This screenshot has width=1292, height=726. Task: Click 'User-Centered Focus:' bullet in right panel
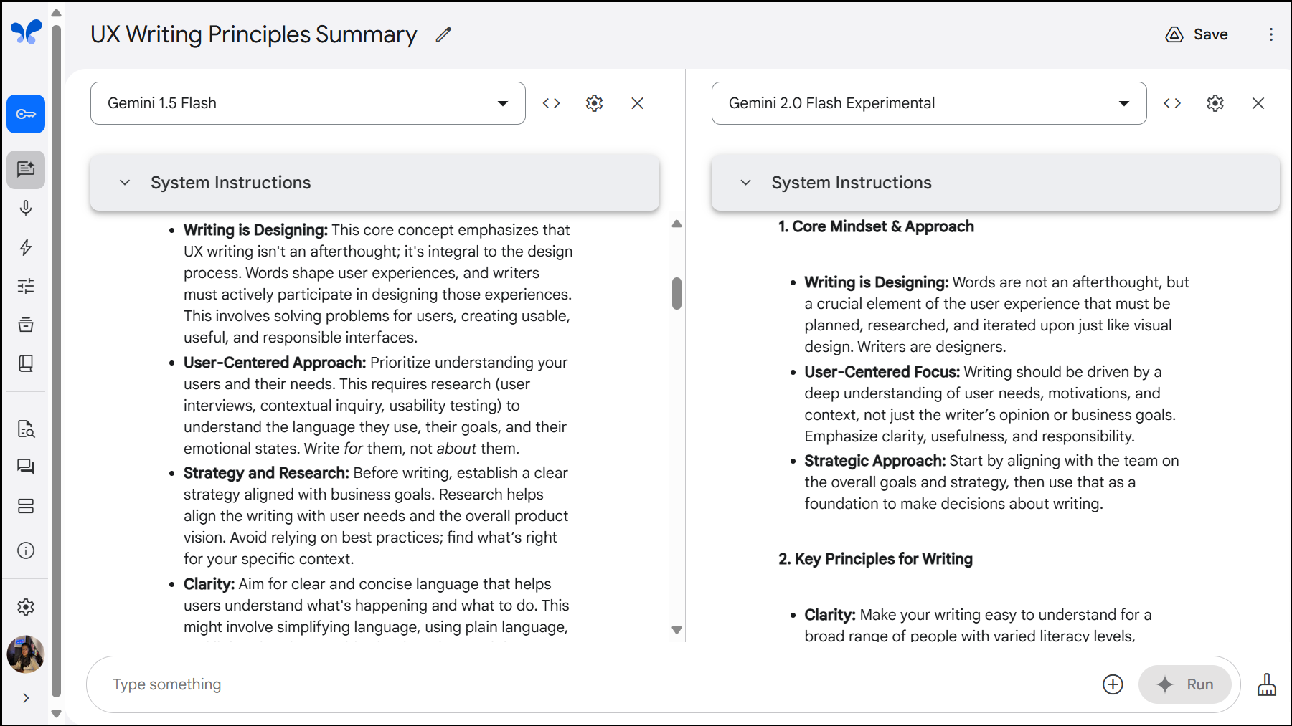pos(882,372)
